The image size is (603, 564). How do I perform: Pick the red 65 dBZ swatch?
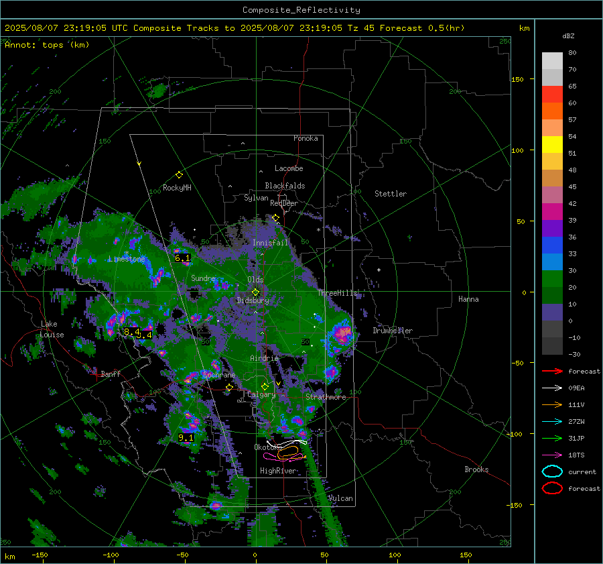[552, 95]
